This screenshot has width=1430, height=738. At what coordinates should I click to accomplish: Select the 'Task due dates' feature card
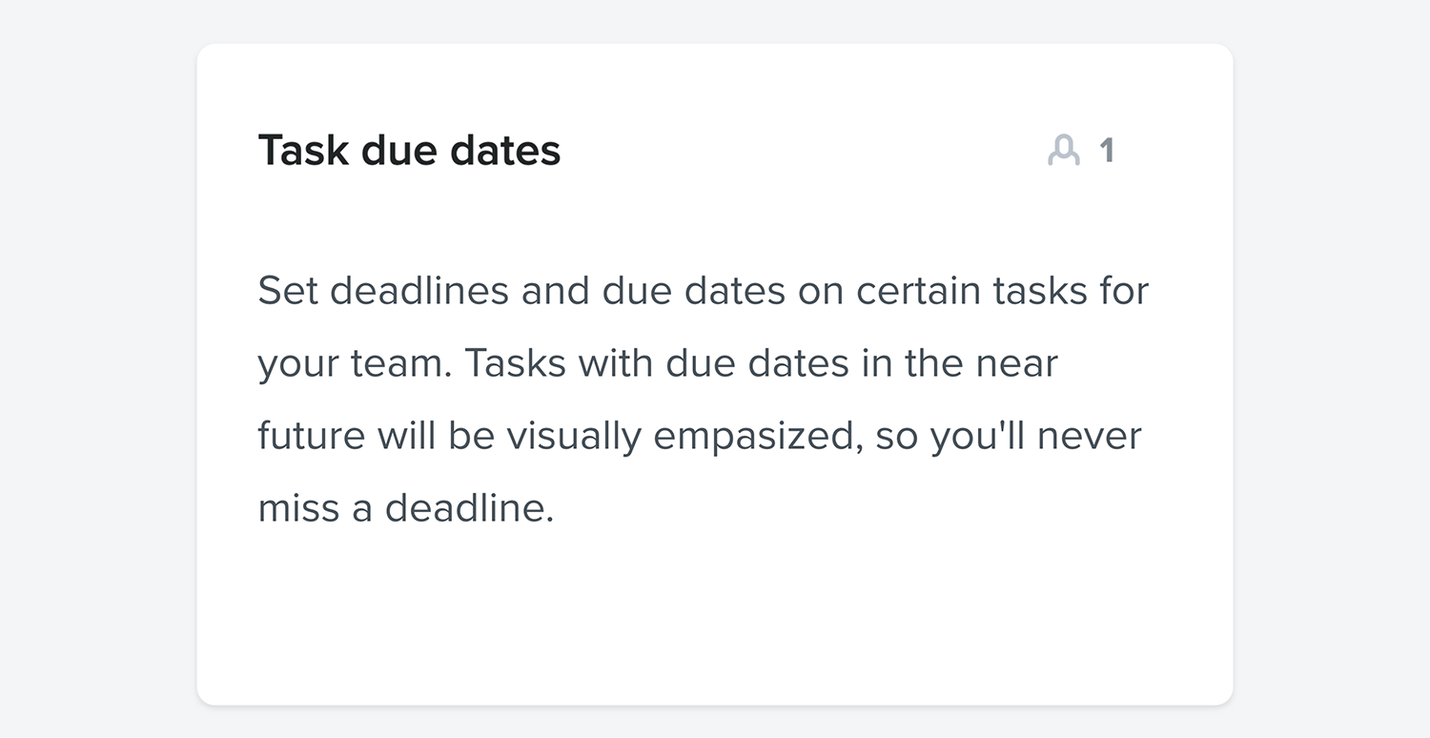[715, 374]
